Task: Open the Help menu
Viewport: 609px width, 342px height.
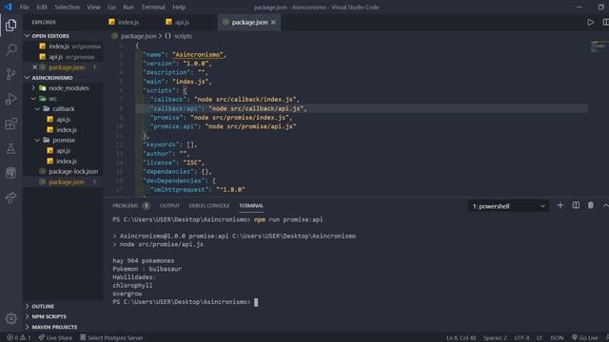Action: 179,7
